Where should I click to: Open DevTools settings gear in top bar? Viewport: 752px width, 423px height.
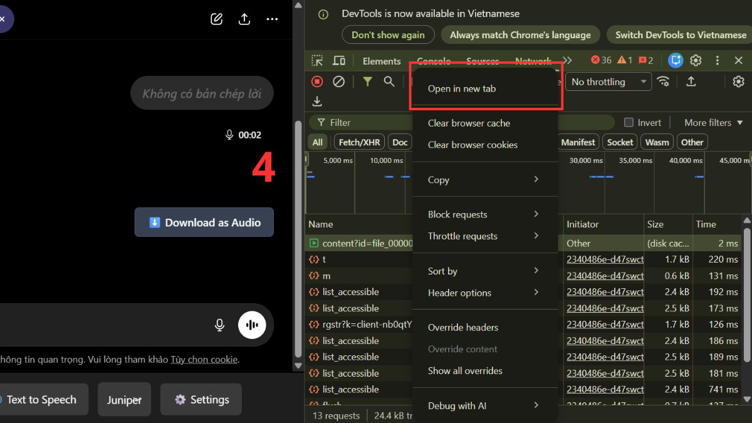[696, 61]
